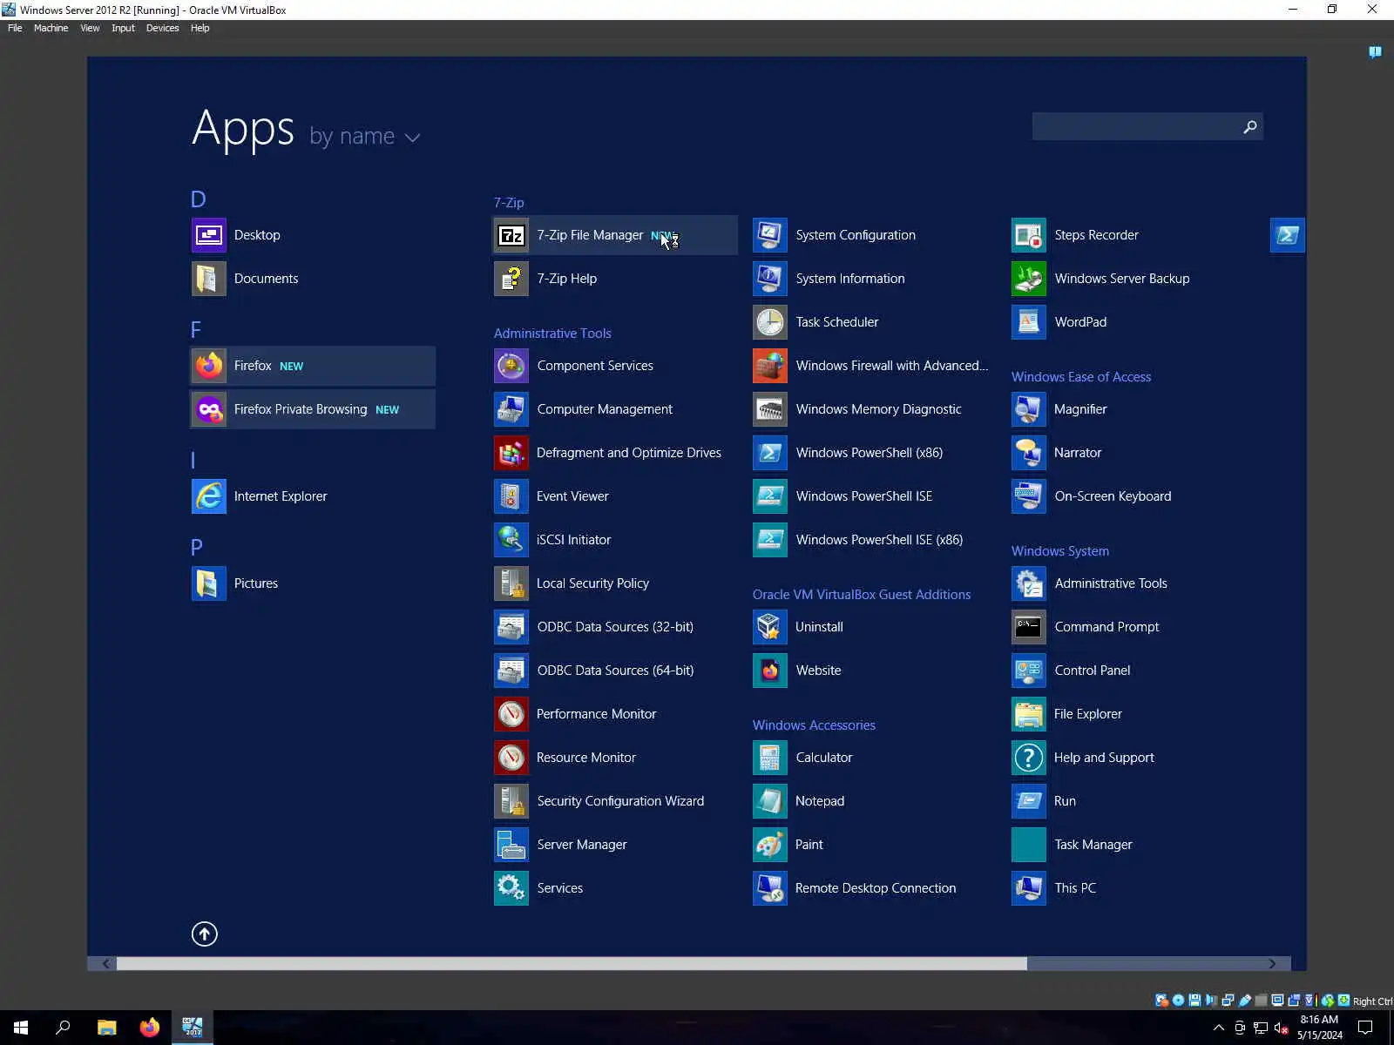Open the VirtualBox Guest Additions Uninstall icon
1394x1045 pixels.
tap(770, 627)
